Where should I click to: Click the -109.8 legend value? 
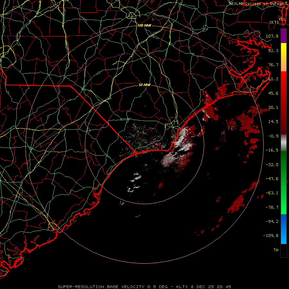coord(271,236)
